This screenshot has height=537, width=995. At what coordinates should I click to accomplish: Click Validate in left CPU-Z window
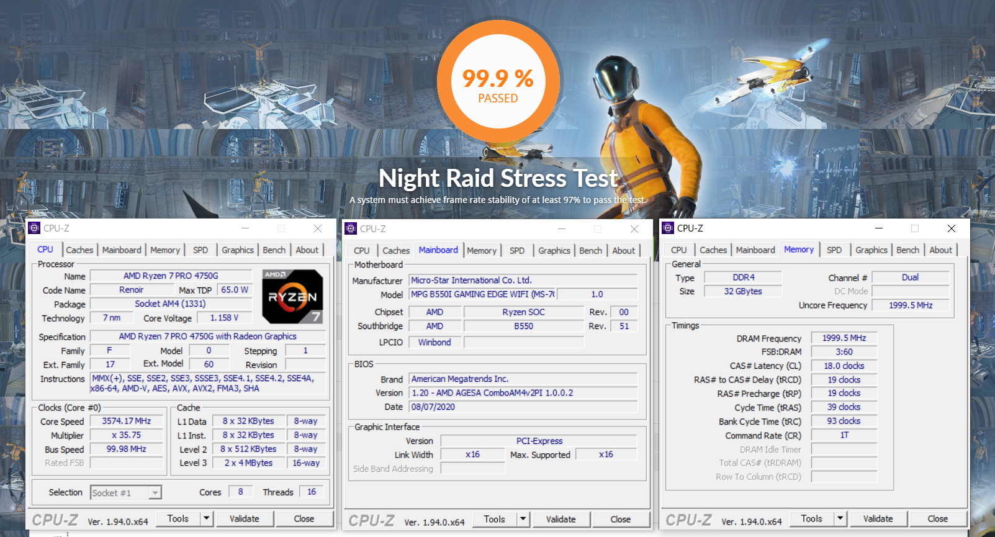coord(245,518)
